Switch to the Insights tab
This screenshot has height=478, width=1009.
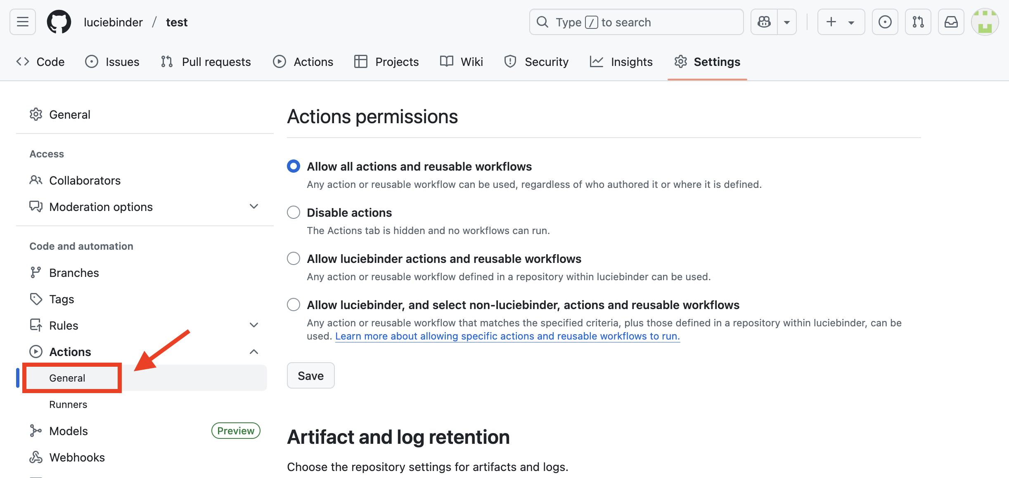[x=621, y=62]
